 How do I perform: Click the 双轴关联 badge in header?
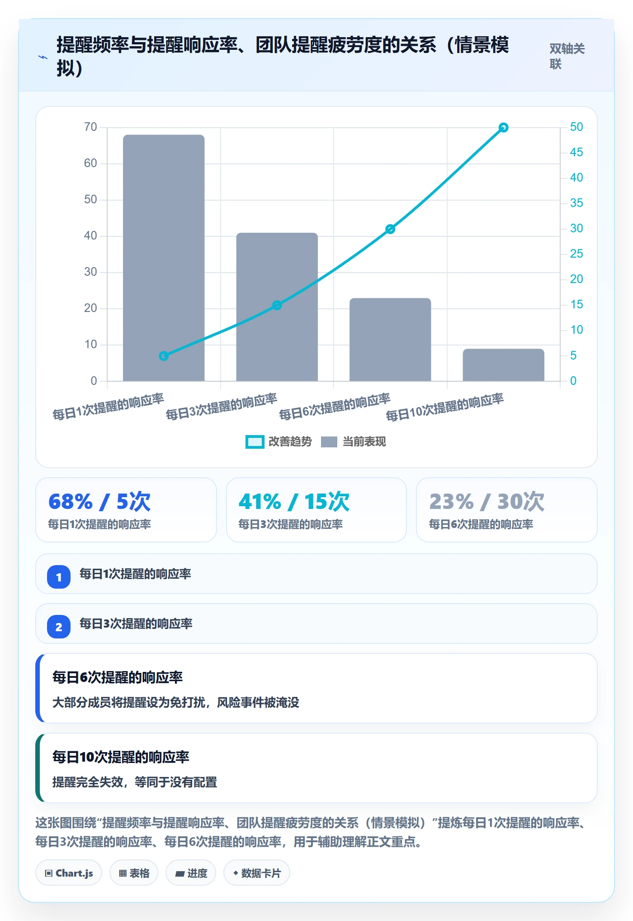coord(567,56)
